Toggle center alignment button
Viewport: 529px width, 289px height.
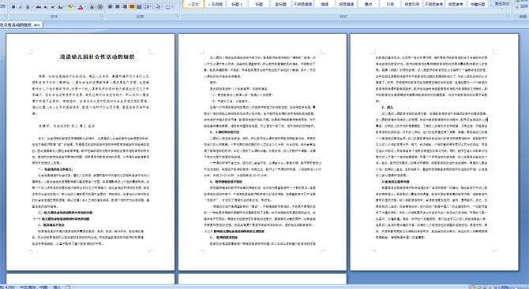[x=118, y=7]
